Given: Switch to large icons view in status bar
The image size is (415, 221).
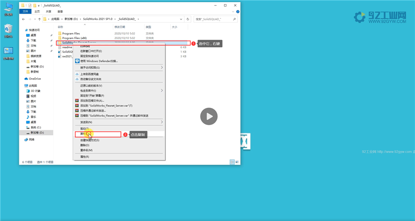Looking at the screenshot, I should pos(237,162).
